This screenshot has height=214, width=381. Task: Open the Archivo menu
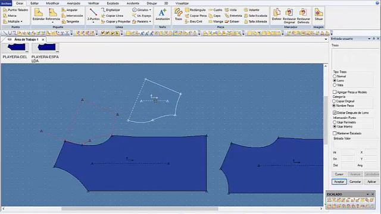[6, 4]
